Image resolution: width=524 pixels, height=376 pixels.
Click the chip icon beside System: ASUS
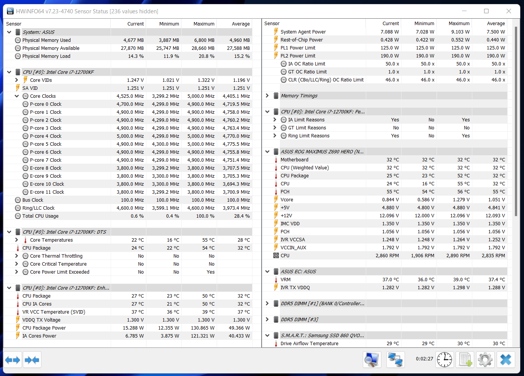[18, 32]
